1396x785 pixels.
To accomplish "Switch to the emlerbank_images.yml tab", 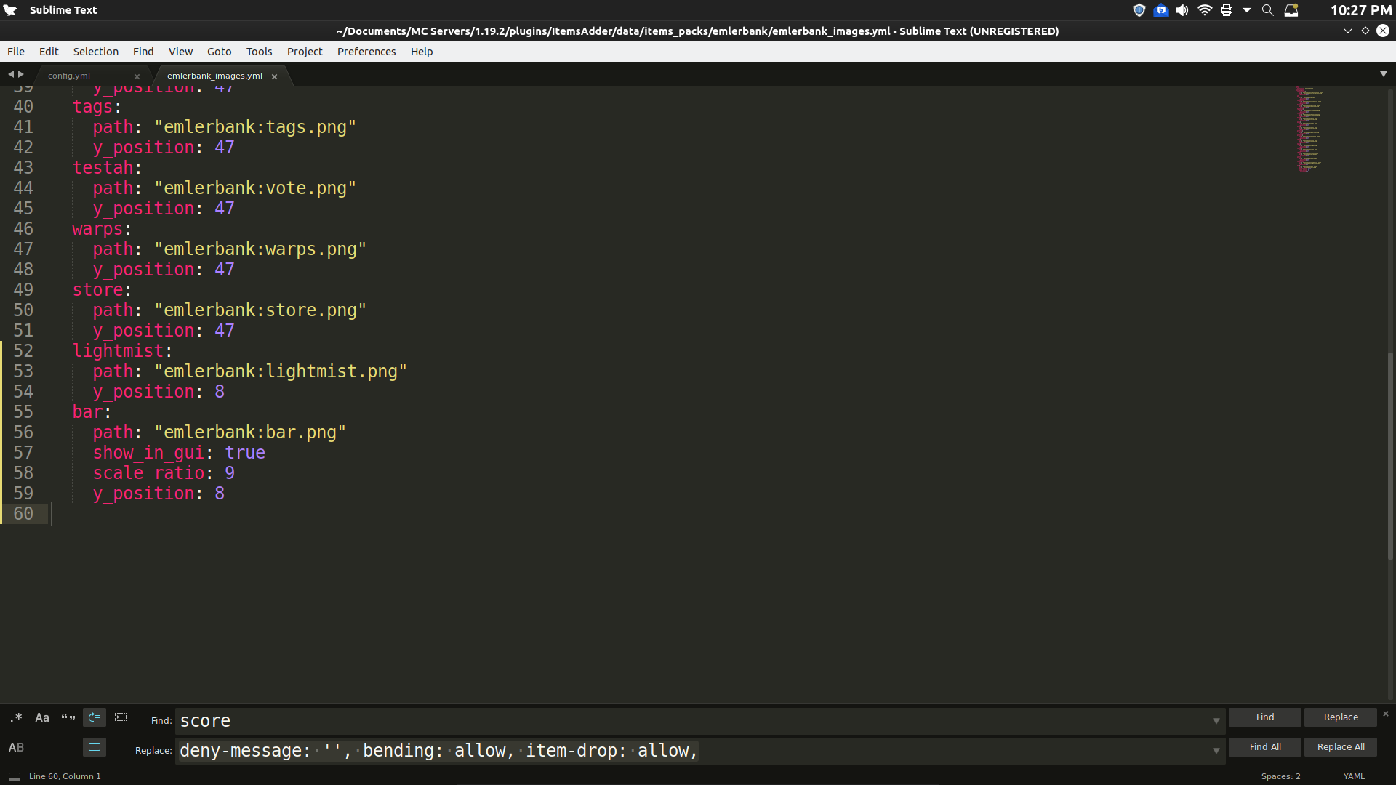I will click(x=214, y=75).
